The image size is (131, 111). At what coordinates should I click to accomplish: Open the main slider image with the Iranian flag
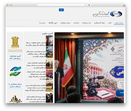tap(89, 68)
